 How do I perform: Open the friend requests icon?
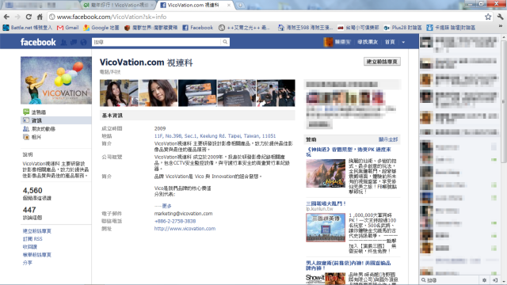point(63,42)
